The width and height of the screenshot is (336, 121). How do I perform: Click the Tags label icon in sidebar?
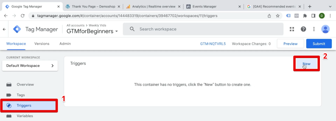[x=9, y=95]
